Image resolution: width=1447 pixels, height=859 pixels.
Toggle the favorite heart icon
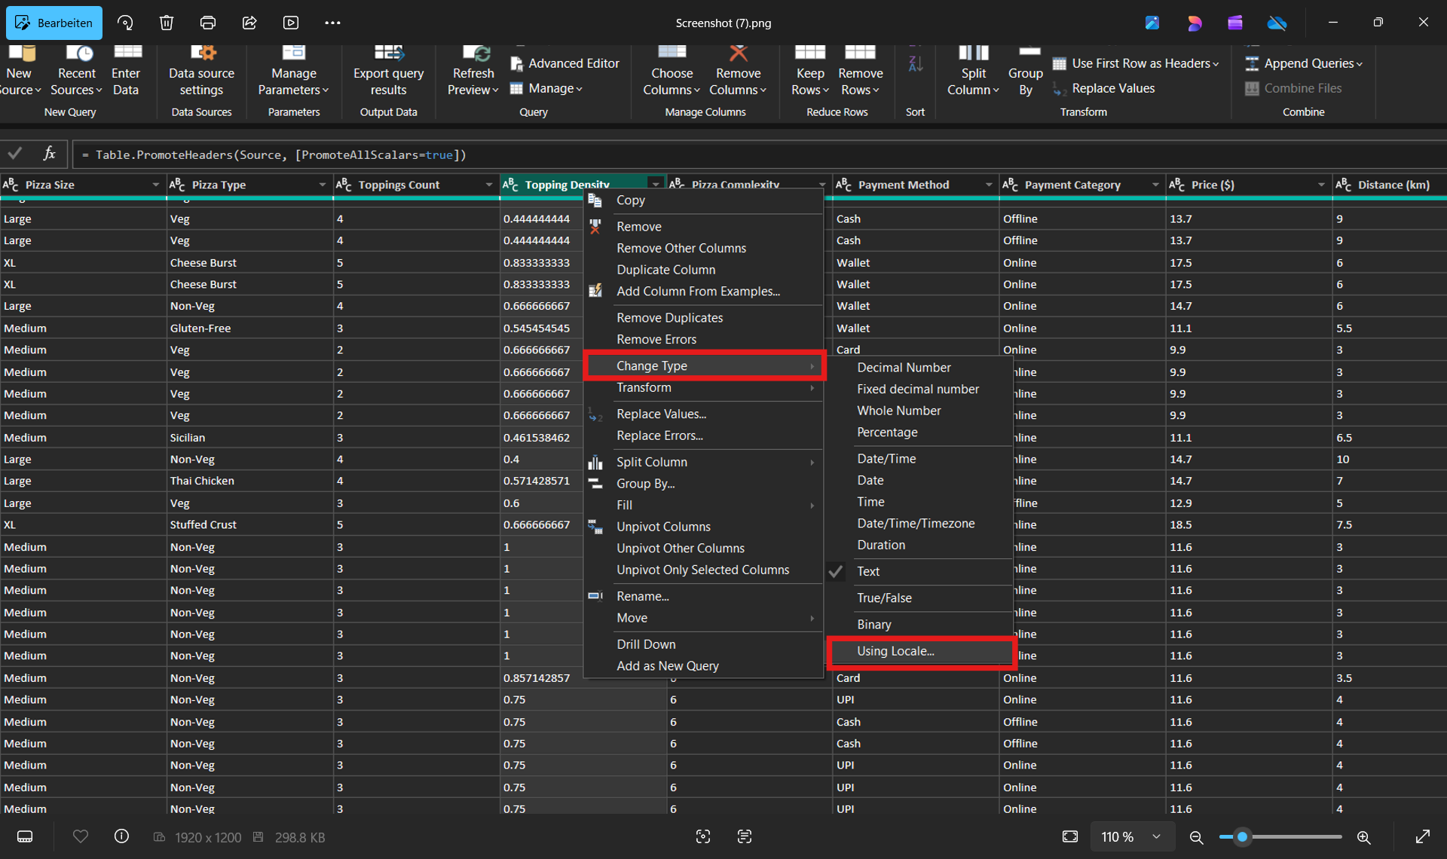81,836
